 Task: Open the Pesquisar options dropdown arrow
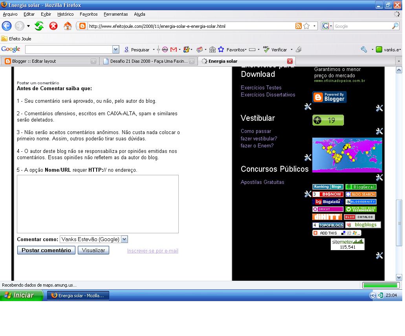(x=154, y=49)
